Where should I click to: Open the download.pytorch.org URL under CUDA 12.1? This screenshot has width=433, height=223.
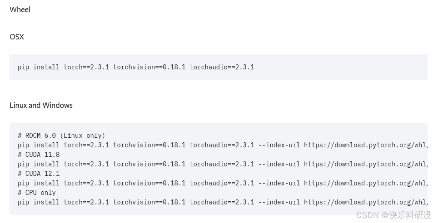[366, 183]
